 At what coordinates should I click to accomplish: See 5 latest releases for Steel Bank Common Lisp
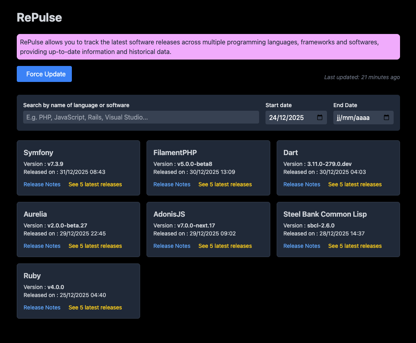click(355, 246)
